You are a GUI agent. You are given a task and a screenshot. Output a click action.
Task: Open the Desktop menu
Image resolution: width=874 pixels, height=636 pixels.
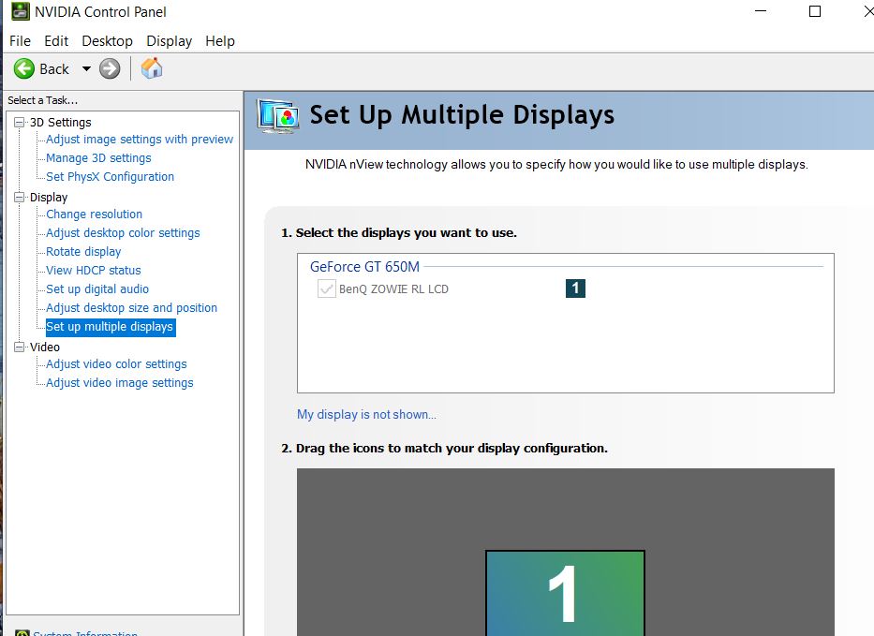coord(107,41)
